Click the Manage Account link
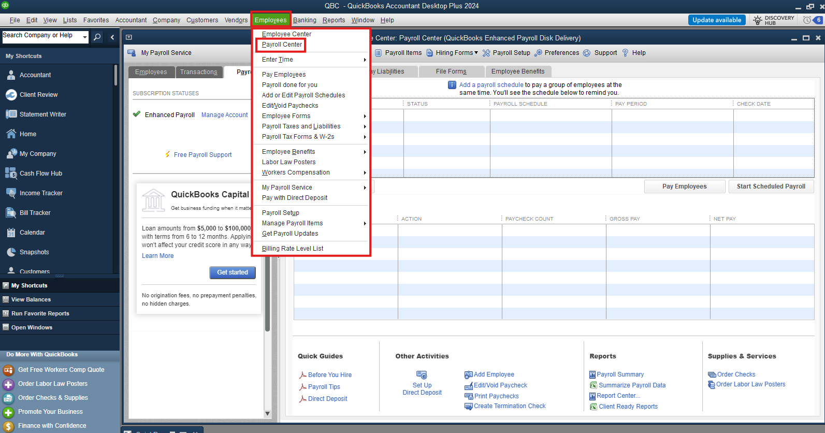Image resolution: width=825 pixels, height=433 pixels. [x=224, y=115]
